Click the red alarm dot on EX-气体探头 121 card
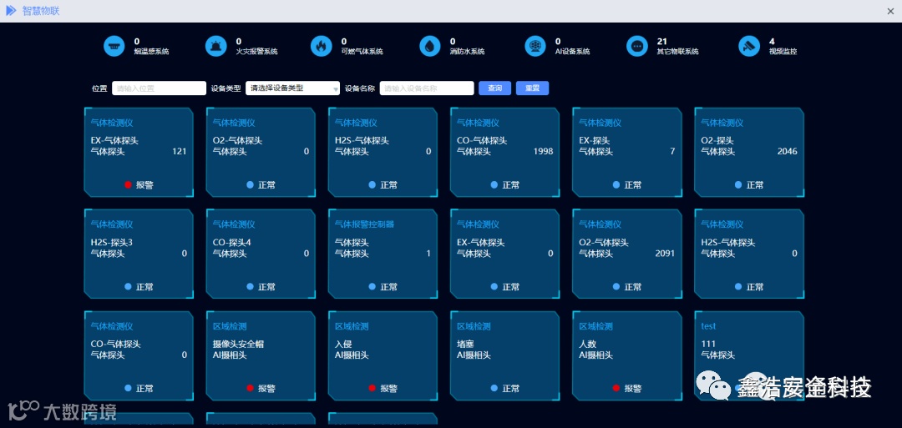The image size is (902, 428). point(129,185)
